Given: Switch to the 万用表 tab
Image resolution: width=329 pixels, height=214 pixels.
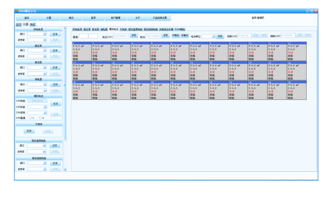Looking at the screenshot, I should click(123, 30).
